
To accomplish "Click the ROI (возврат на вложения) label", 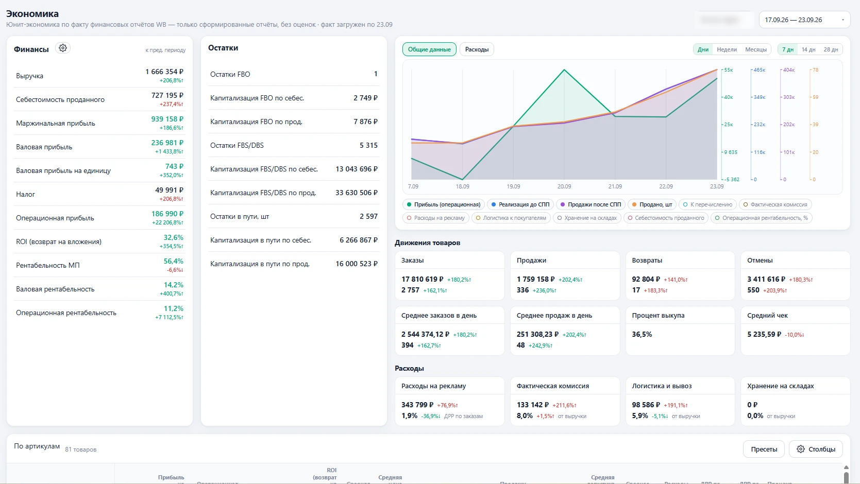I will coord(59,241).
